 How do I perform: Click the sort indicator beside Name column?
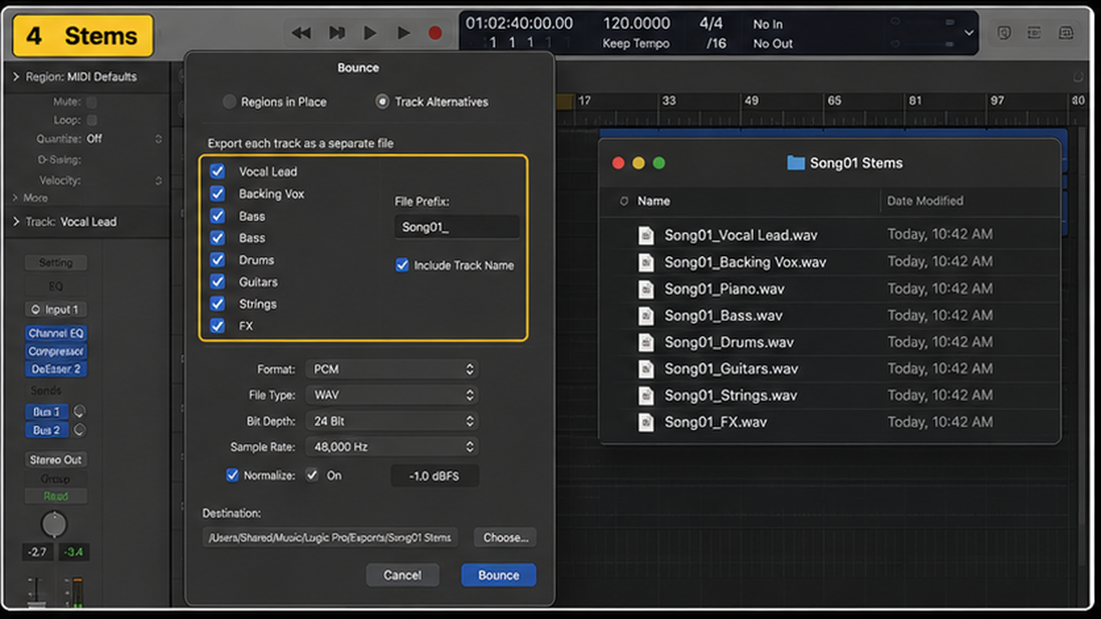tap(624, 201)
